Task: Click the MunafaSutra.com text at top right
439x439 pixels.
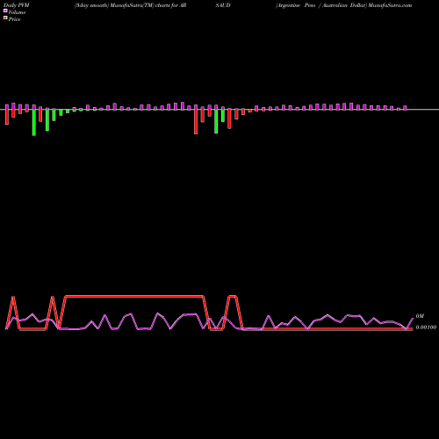Action: point(390,5)
